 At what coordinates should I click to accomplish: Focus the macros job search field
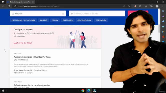(38, 13)
